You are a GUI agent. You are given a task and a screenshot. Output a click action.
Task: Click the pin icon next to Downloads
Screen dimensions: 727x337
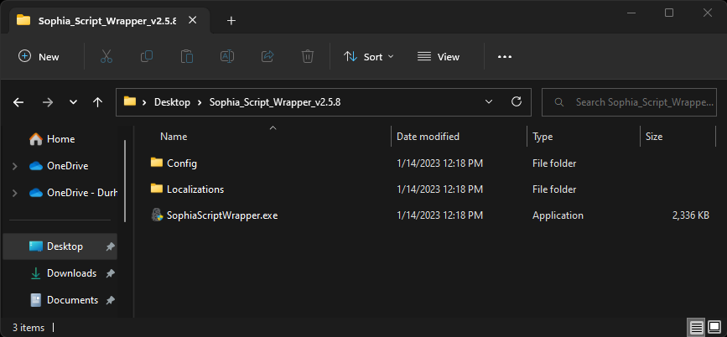coord(111,273)
